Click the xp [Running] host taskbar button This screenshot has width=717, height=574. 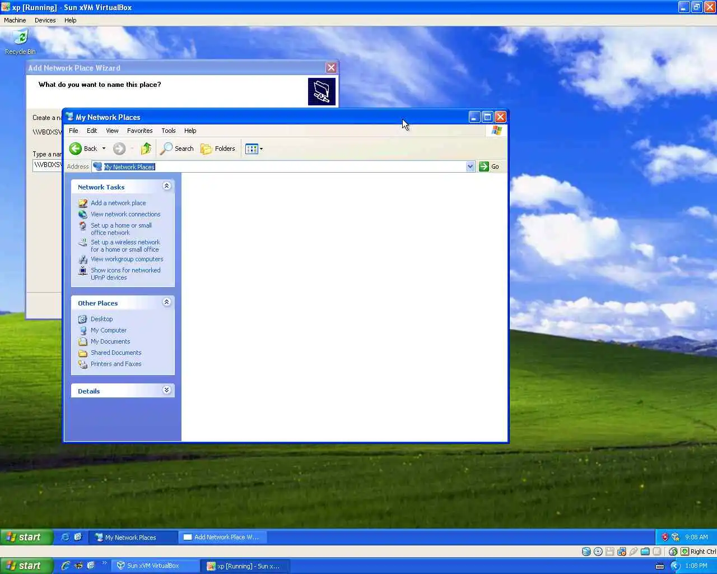click(246, 566)
